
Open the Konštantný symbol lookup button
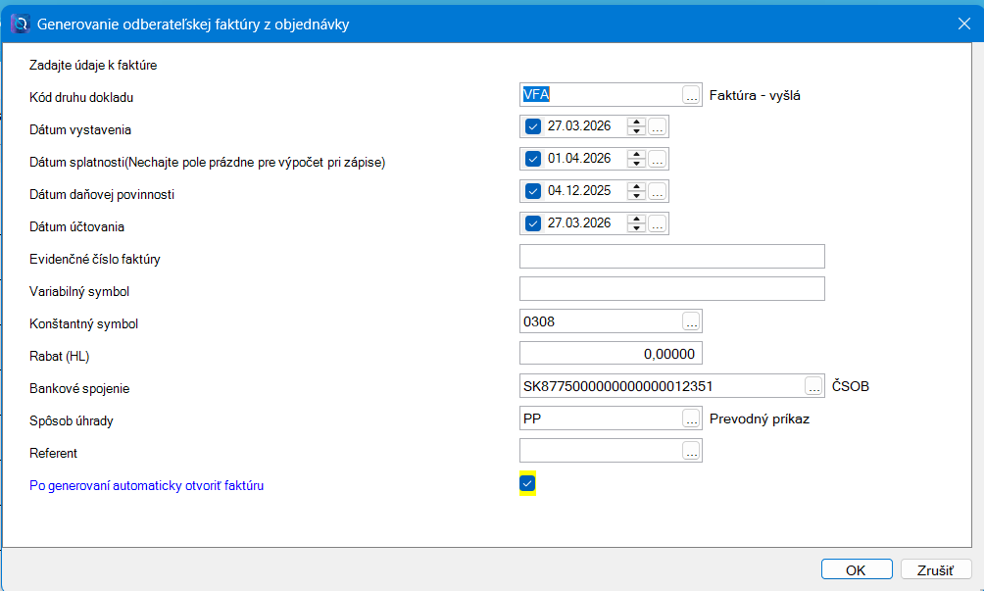point(691,321)
